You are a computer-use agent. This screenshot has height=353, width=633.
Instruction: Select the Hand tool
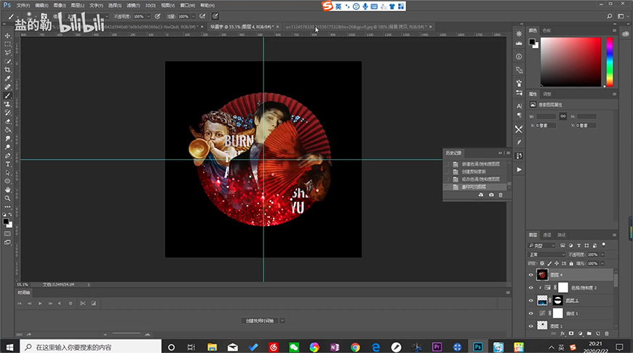[7, 190]
